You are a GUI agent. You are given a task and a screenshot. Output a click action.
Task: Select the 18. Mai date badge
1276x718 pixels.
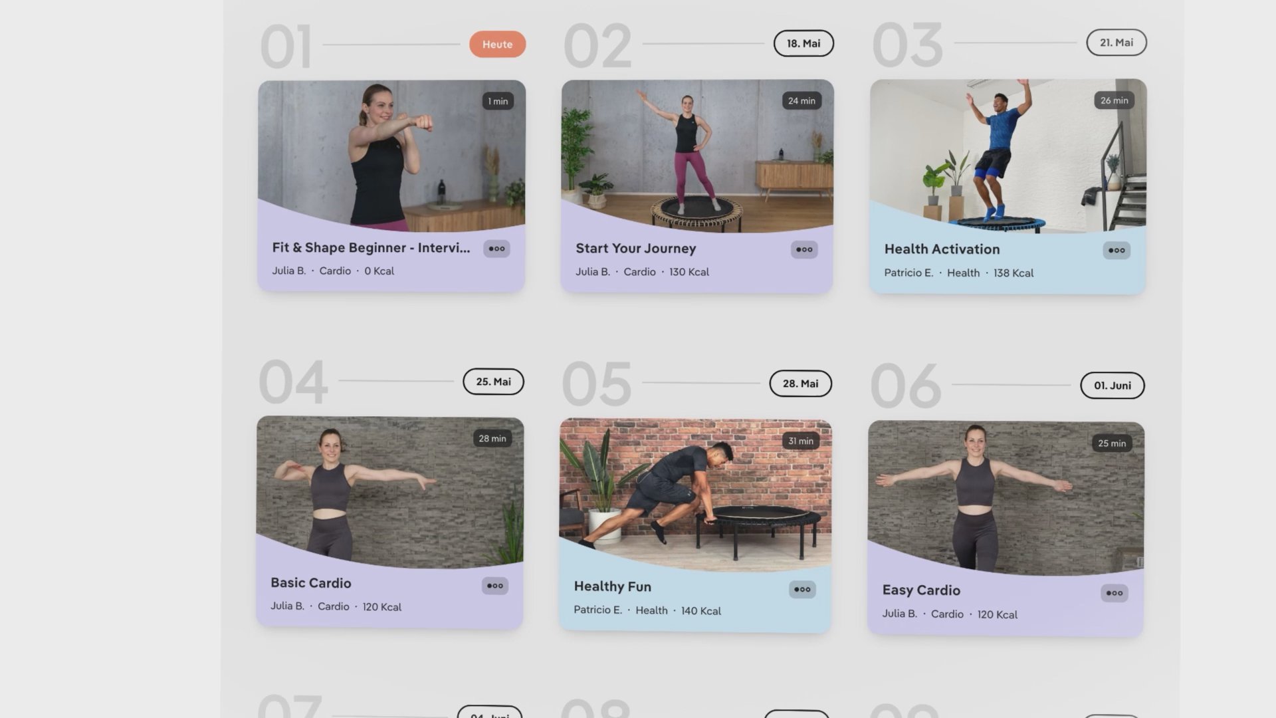[803, 43]
